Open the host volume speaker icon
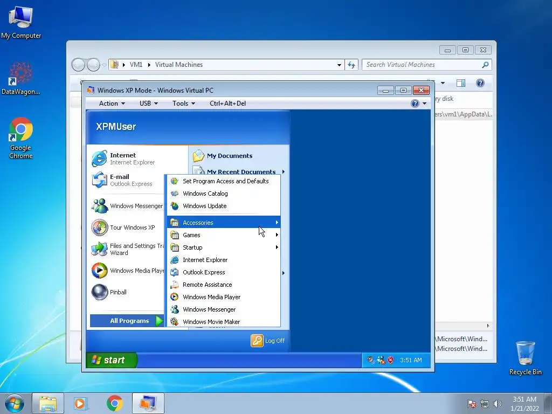The height and width of the screenshot is (414, 552). click(x=497, y=404)
